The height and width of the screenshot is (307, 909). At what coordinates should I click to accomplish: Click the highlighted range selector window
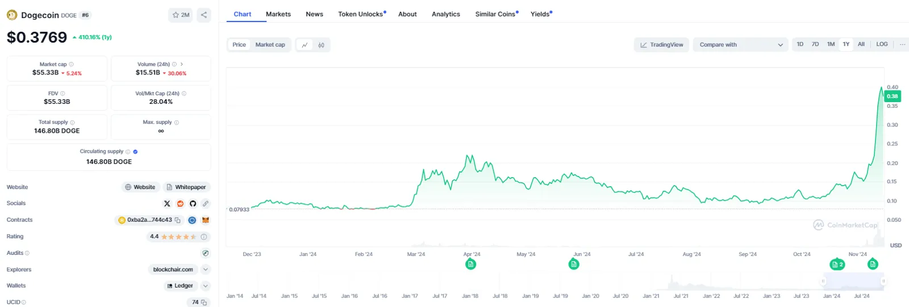coord(853,281)
